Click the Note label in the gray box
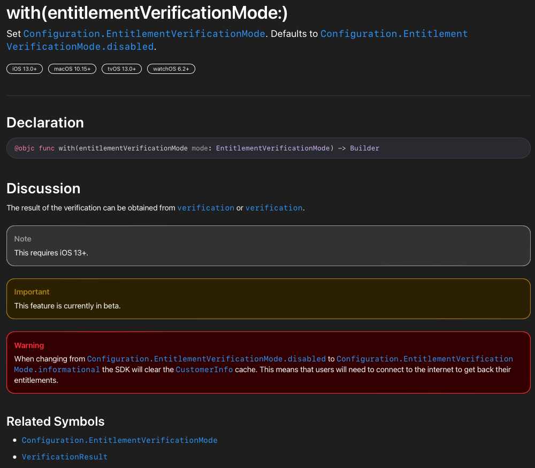 pyautogui.click(x=23, y=239)
